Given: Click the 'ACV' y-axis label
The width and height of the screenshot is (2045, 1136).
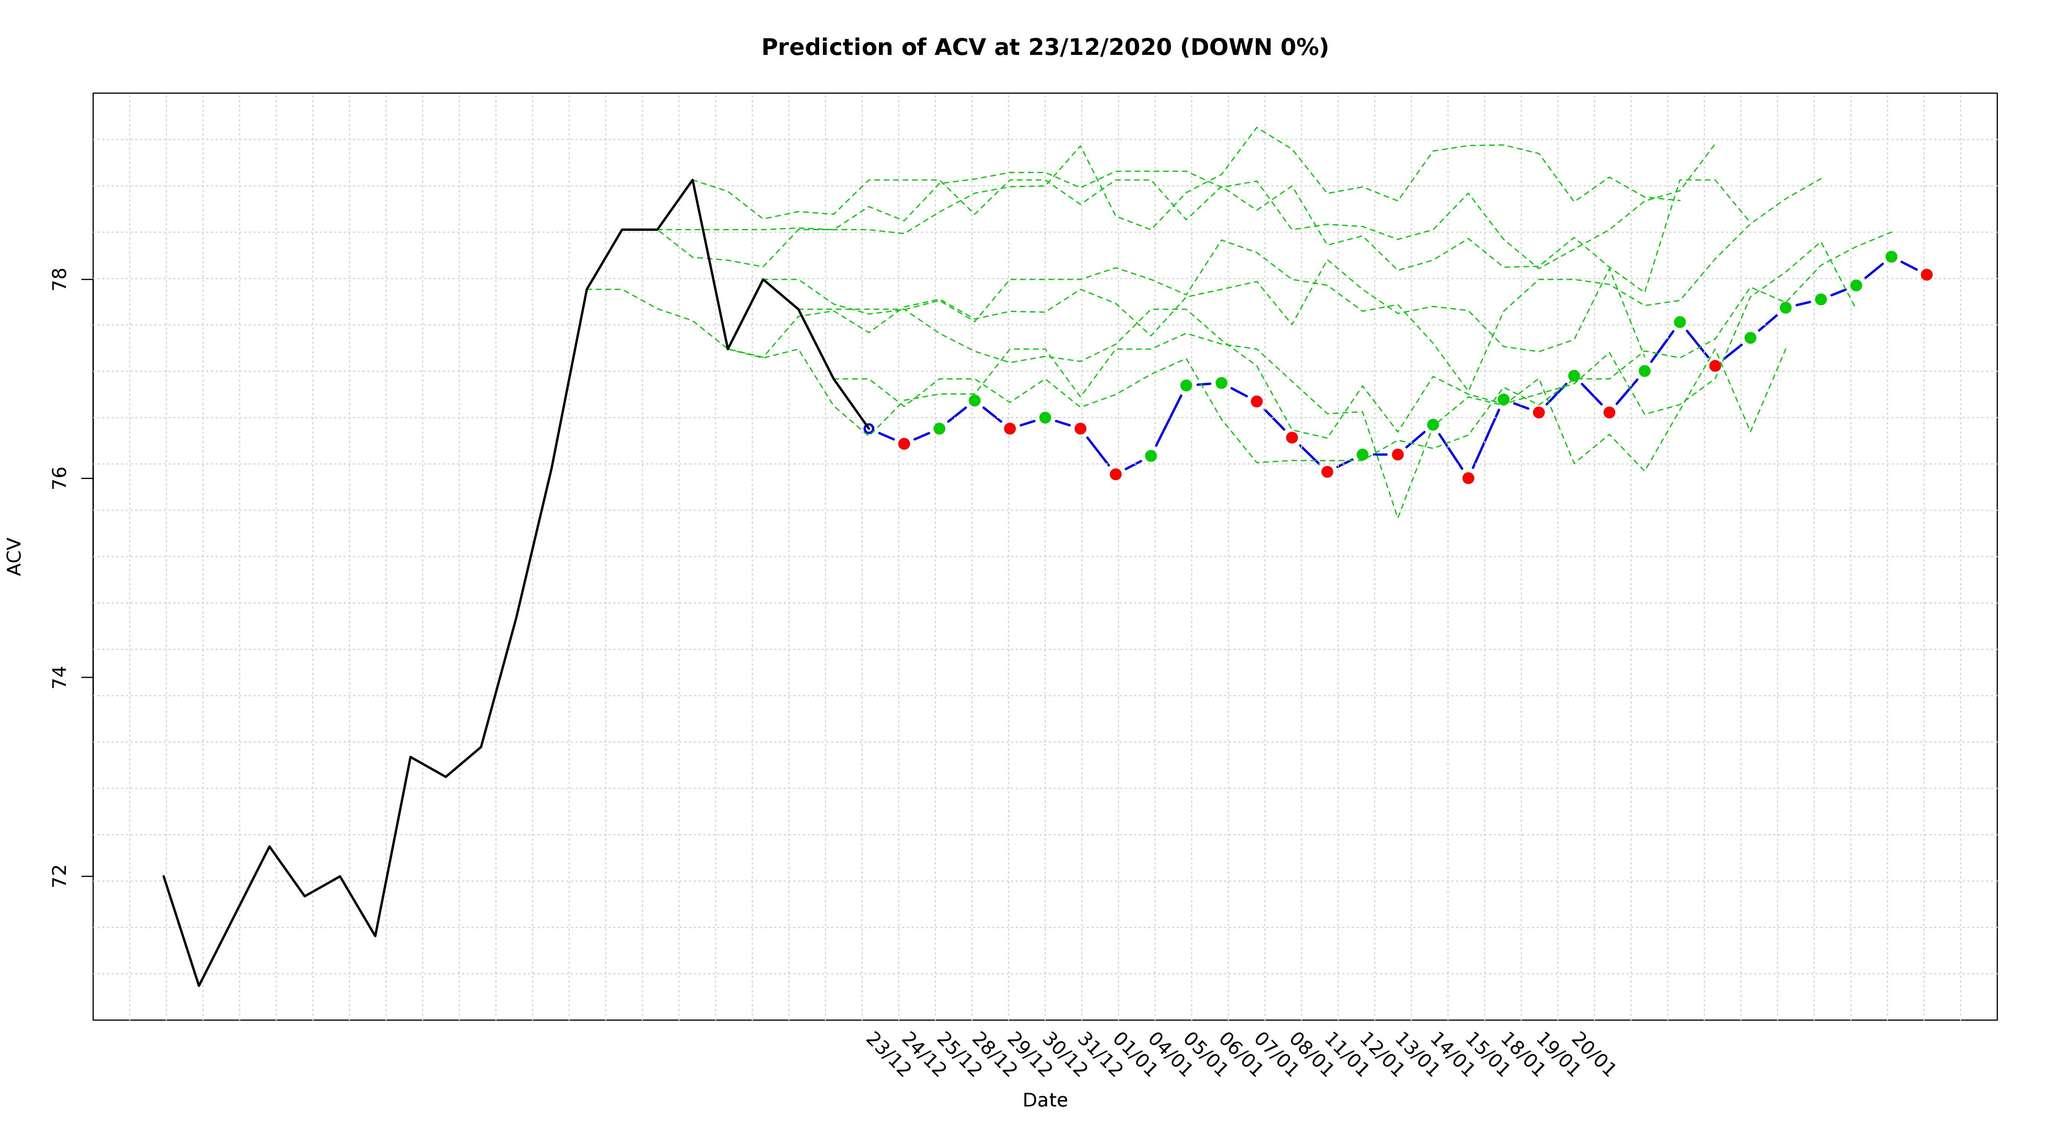Looking at the screenshot, I should pyautogui.click(x=14, y=557).
